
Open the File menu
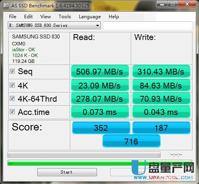(12, 17)
